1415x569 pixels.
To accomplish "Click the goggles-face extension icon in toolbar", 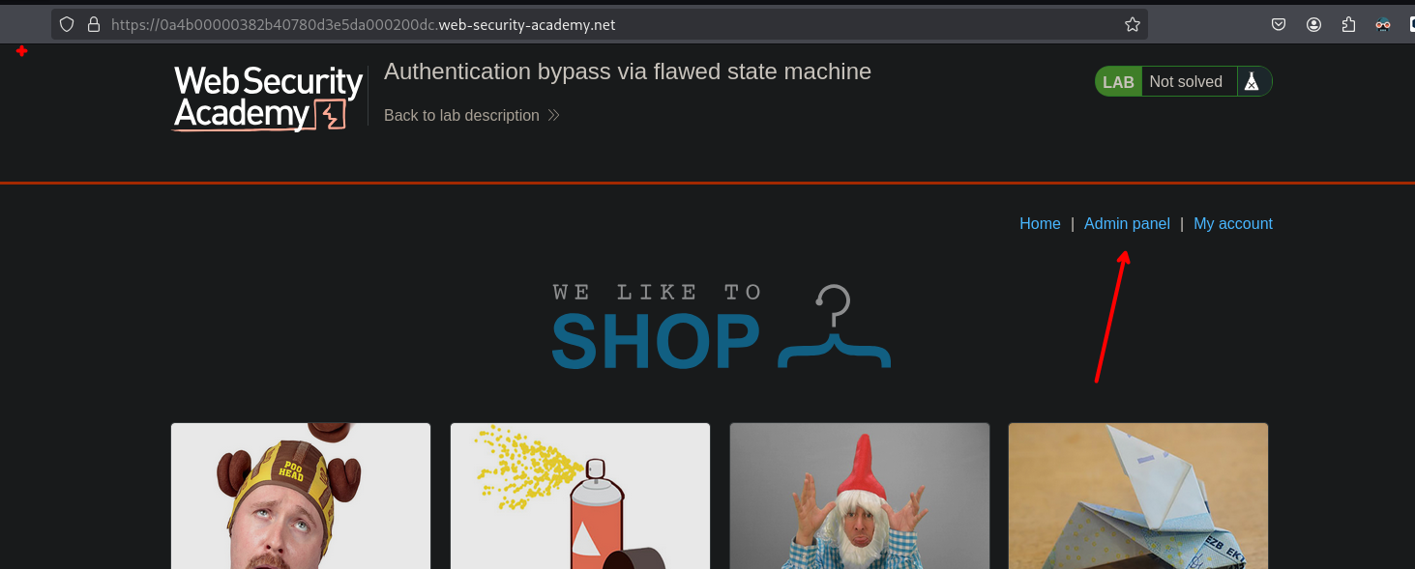I will 1383,25.
